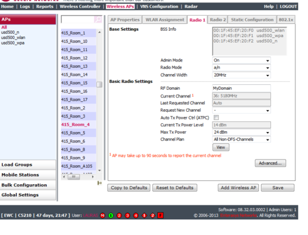Click the green port 1 status indicator
Screen dimensions: 308x235
click(111, 216)
